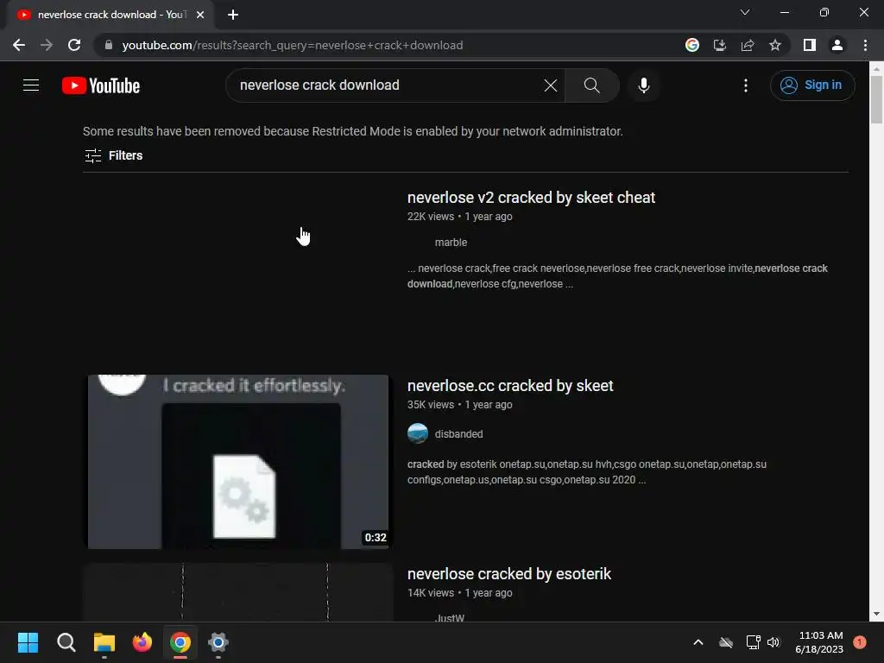
Task: Click the scrollbar down arrow
Action: [876, 614]
